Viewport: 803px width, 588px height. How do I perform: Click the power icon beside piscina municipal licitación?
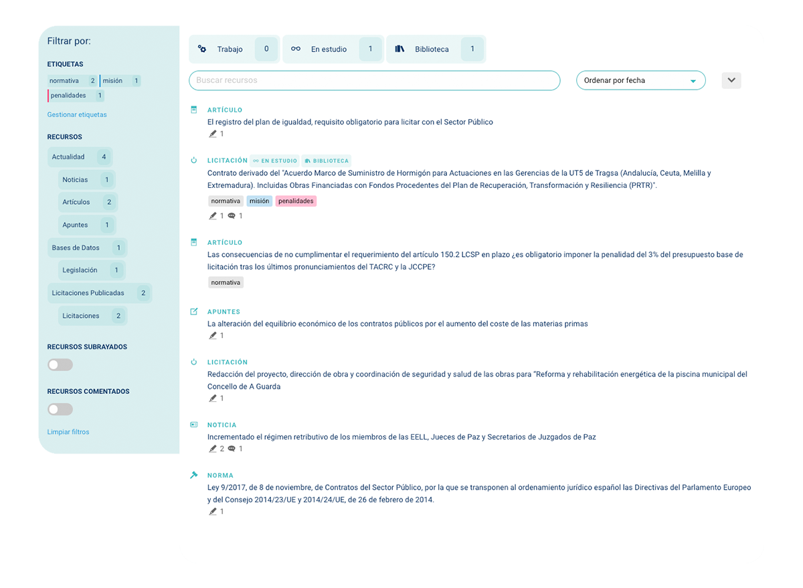[x=194, y=362]
